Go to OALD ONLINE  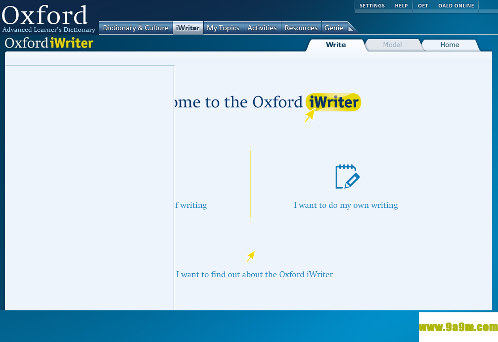456,6
